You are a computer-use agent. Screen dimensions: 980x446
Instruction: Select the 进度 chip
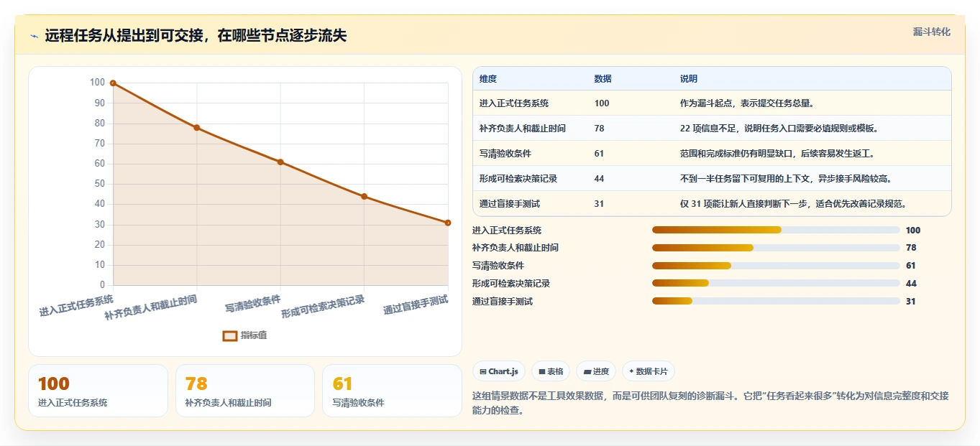tap(596, 371)
